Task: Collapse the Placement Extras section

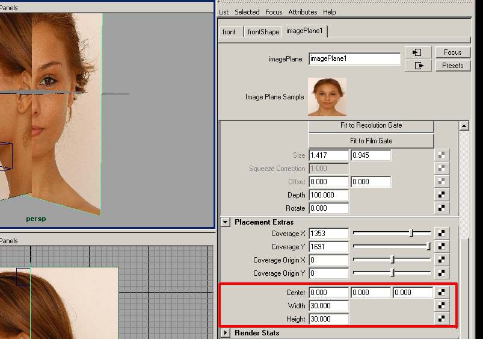Action: [x=226, y=222]
